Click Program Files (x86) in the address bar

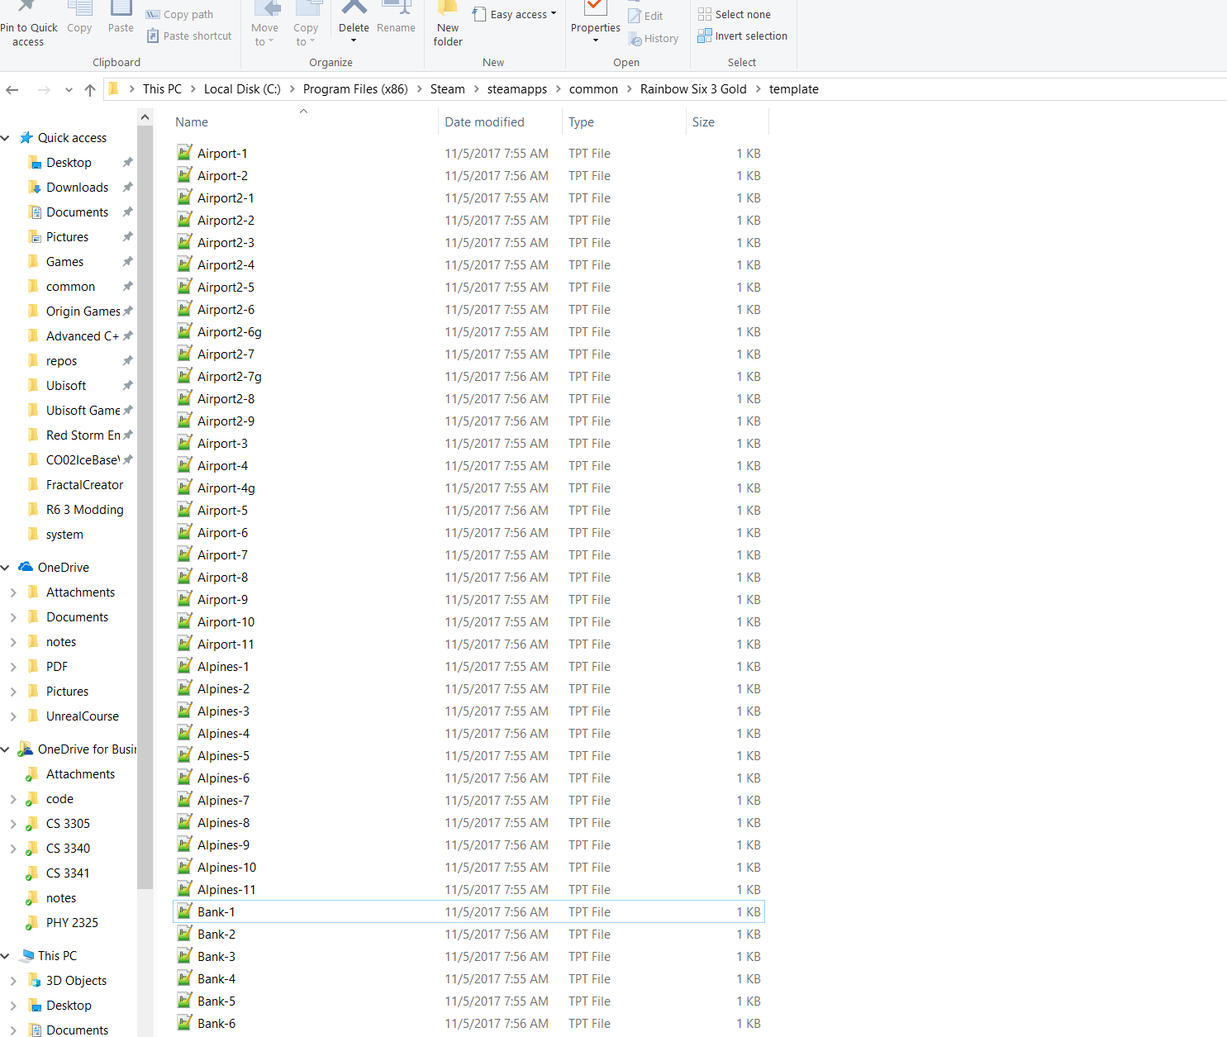click(355, 89)
